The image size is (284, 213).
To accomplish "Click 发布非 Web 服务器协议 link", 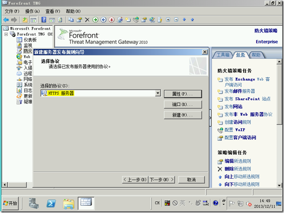I will point(248,115).
